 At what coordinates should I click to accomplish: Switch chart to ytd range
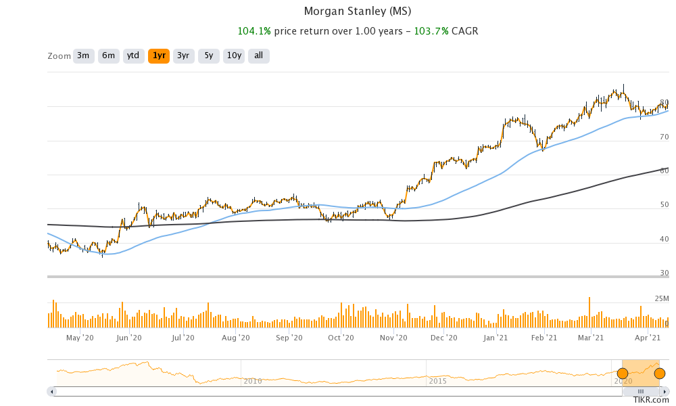[133, 55]
